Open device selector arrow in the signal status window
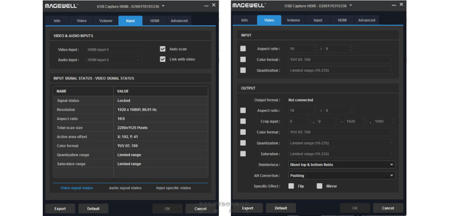This screenshot has width=451, height=216. [163, 6]
